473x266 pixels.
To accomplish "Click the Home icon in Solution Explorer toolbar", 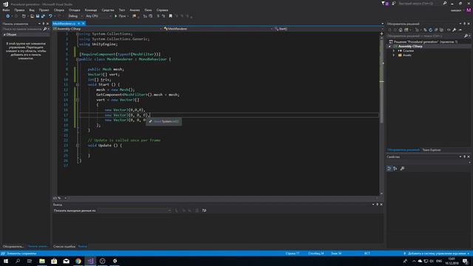I will (401, 30).
